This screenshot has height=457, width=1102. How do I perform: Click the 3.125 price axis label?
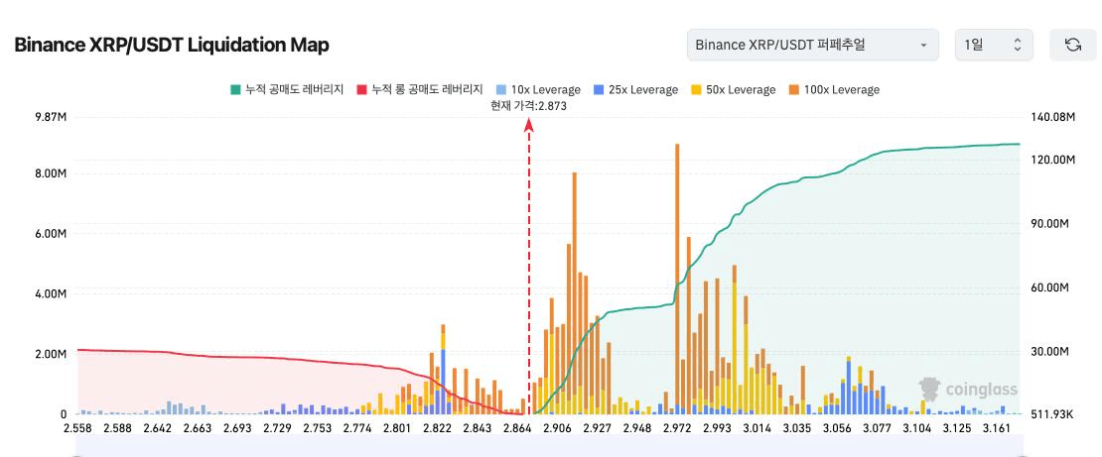click(958, 428)
